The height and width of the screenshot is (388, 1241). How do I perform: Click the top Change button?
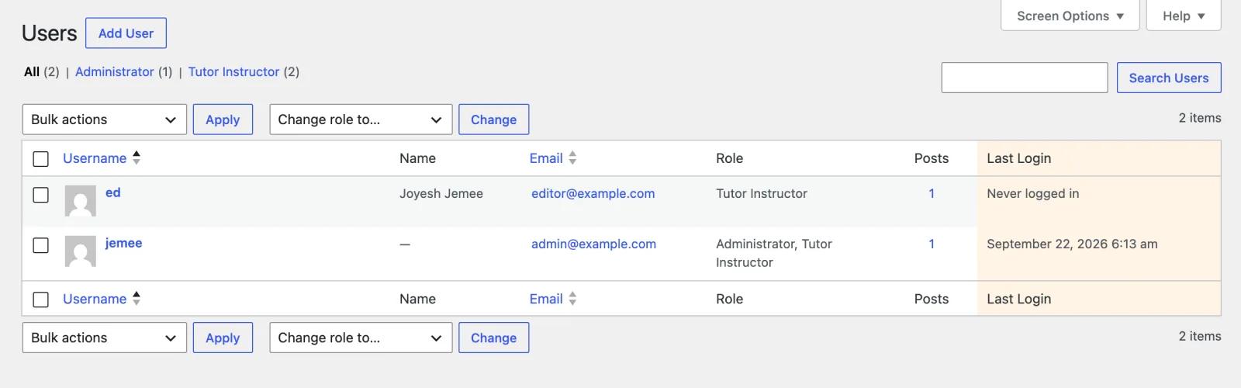pos(493,120)
